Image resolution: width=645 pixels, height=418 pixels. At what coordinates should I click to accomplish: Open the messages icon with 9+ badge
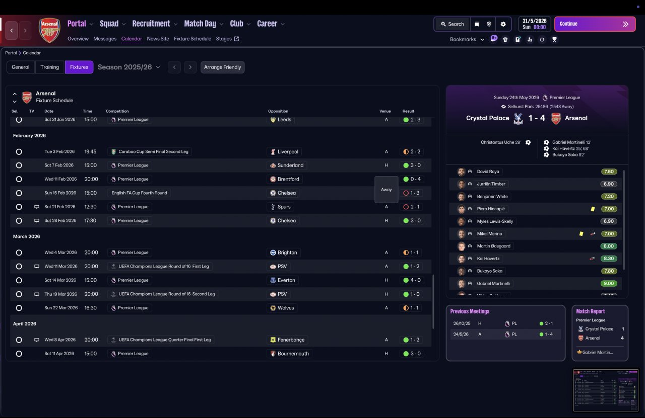[x=494, y=39]
